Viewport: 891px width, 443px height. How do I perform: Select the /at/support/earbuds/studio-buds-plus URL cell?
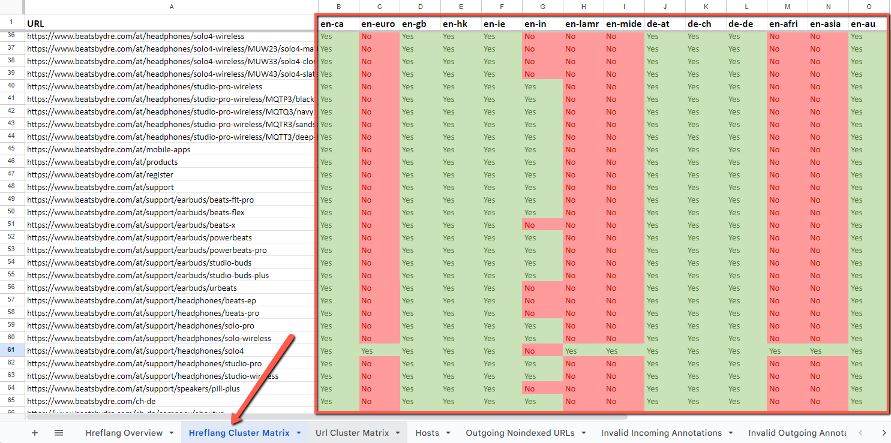pyautogui.click(x=172, y=275)
